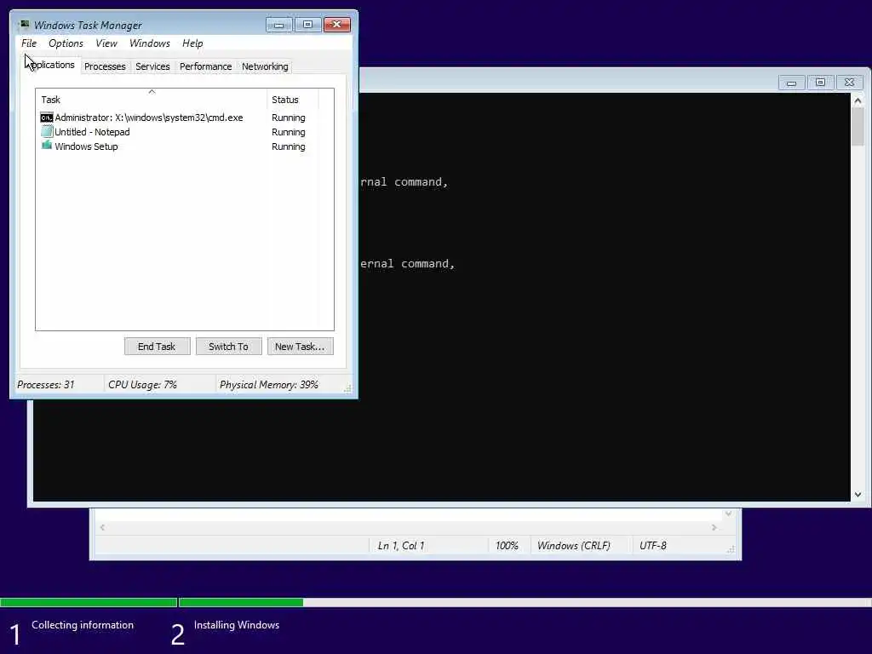This screenshot has height=654, width=872.
Task: Switch to the Services tab
Action: coord(152,66)
